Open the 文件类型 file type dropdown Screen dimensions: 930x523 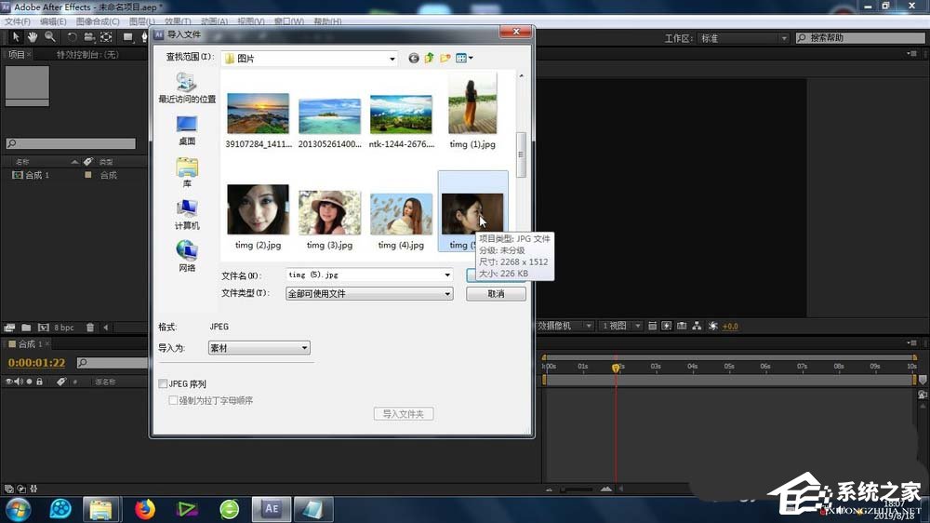coord(369,294)
